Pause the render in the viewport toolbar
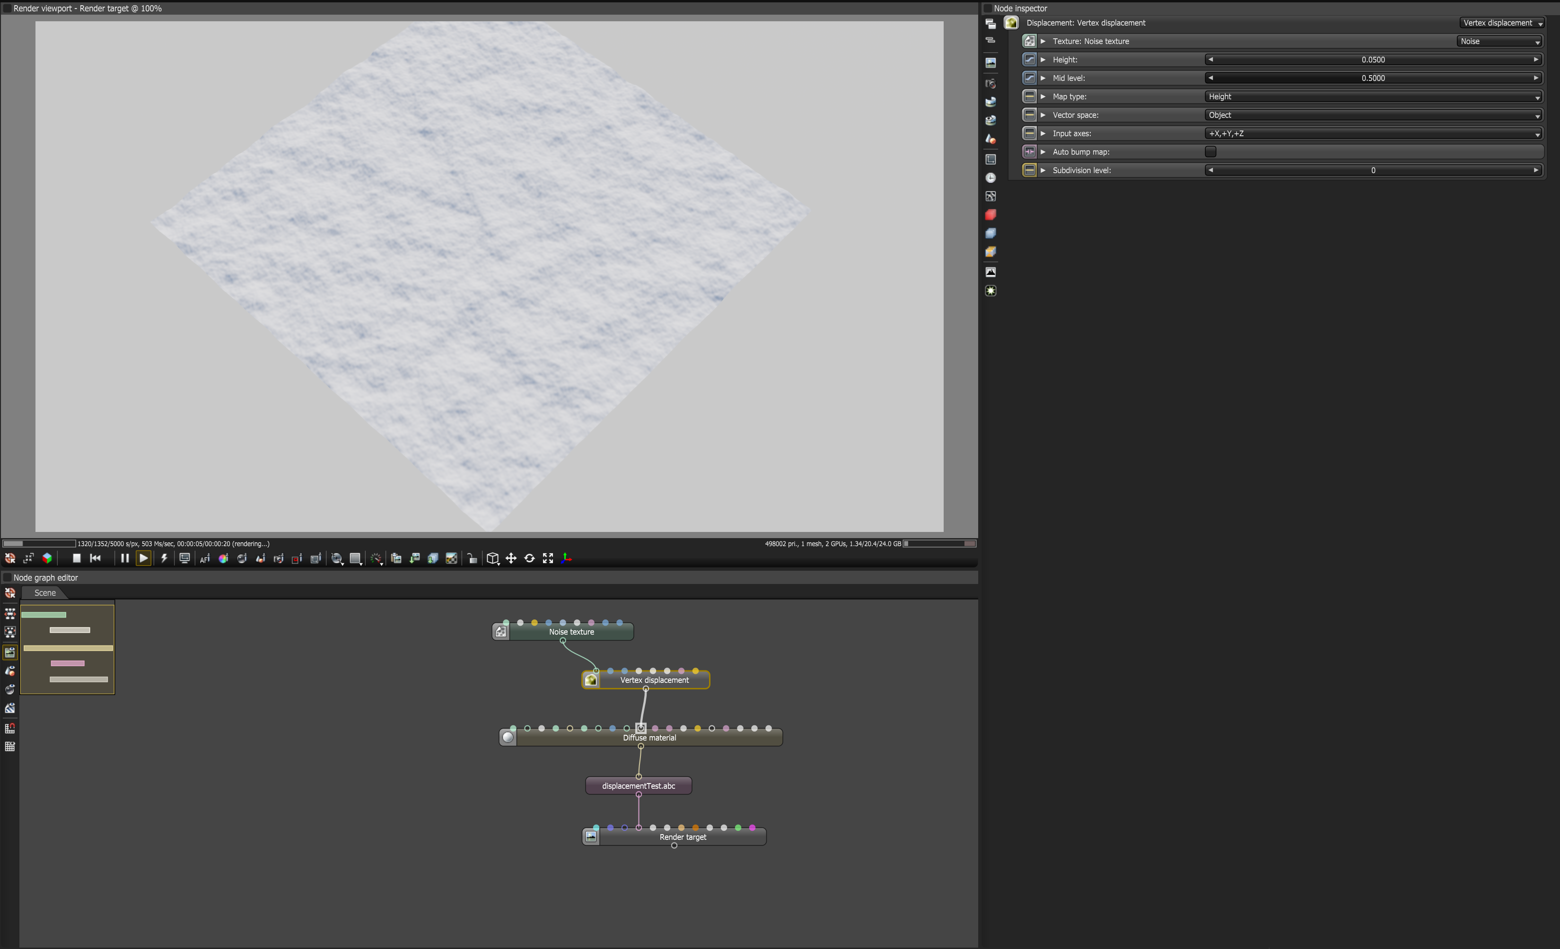The image size is (1560, 949). (125, 558)
